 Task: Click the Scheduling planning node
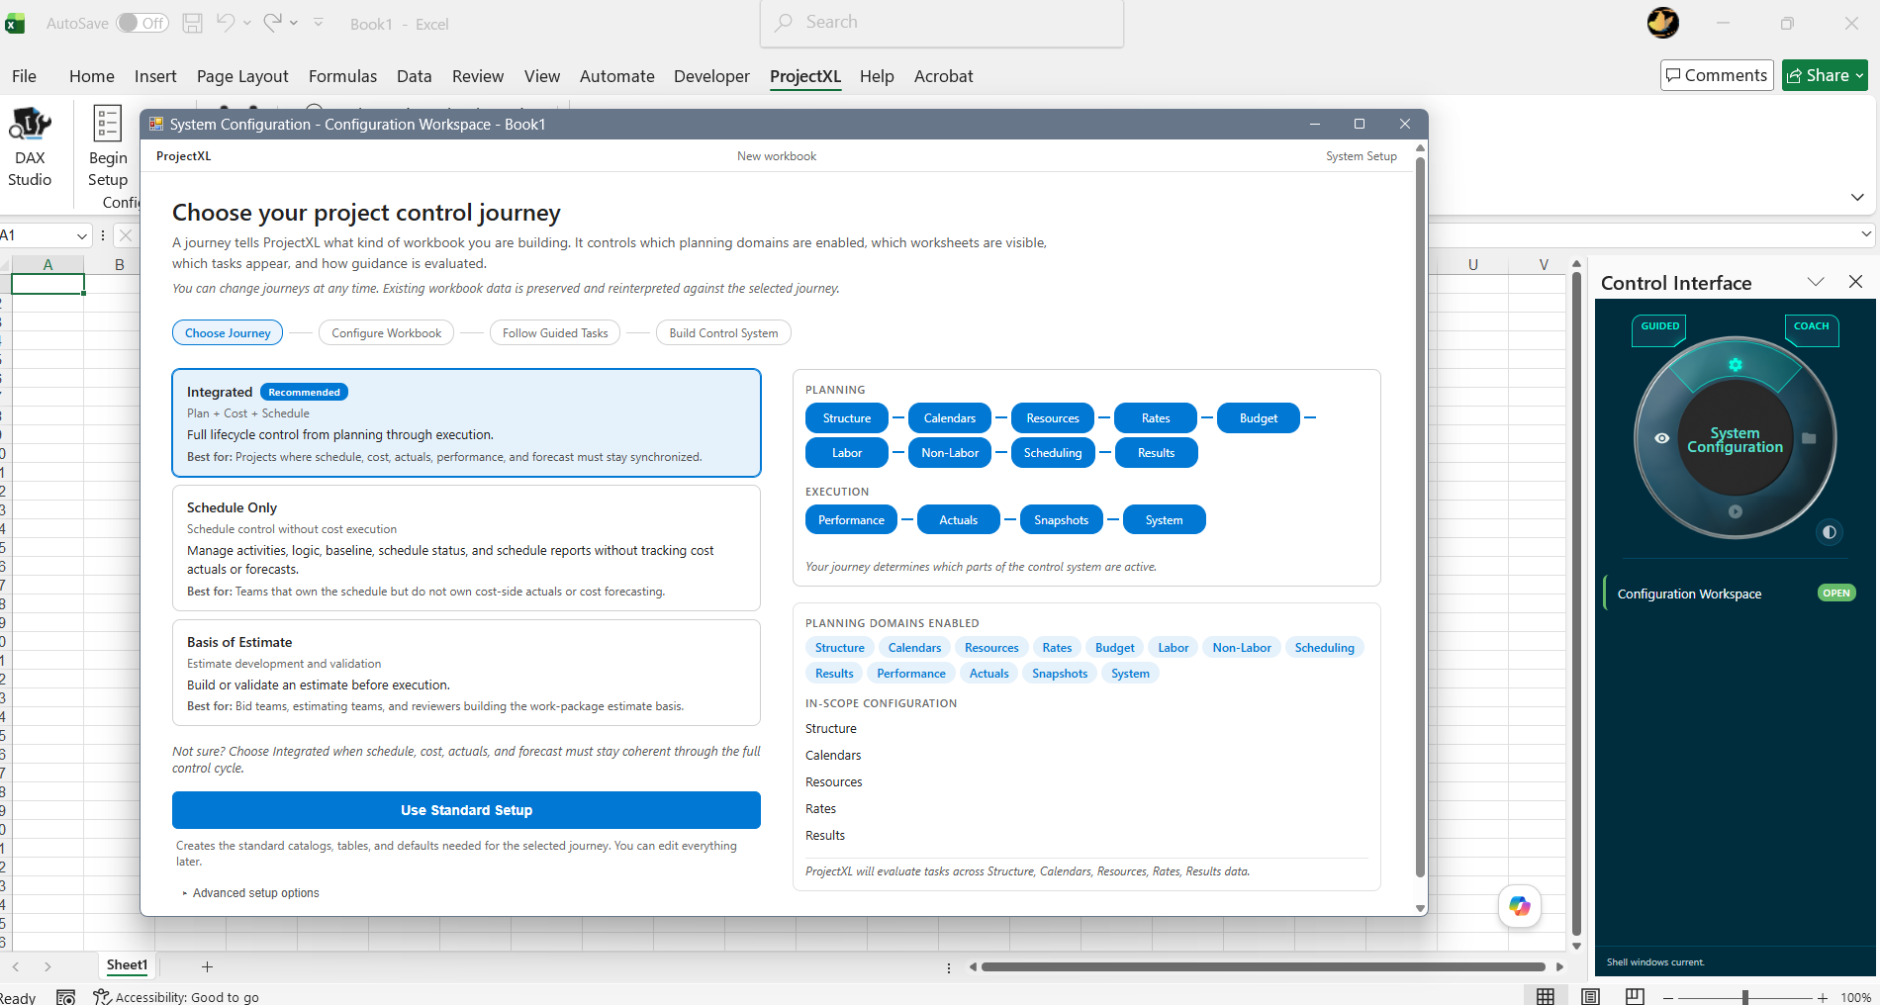click(x=1053, y=453)
